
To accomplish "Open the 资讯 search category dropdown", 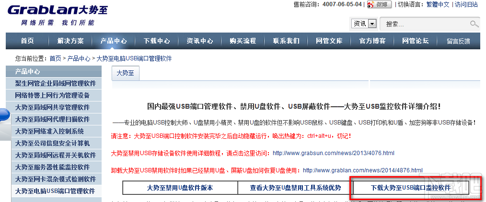I will [x=364, y=23].
